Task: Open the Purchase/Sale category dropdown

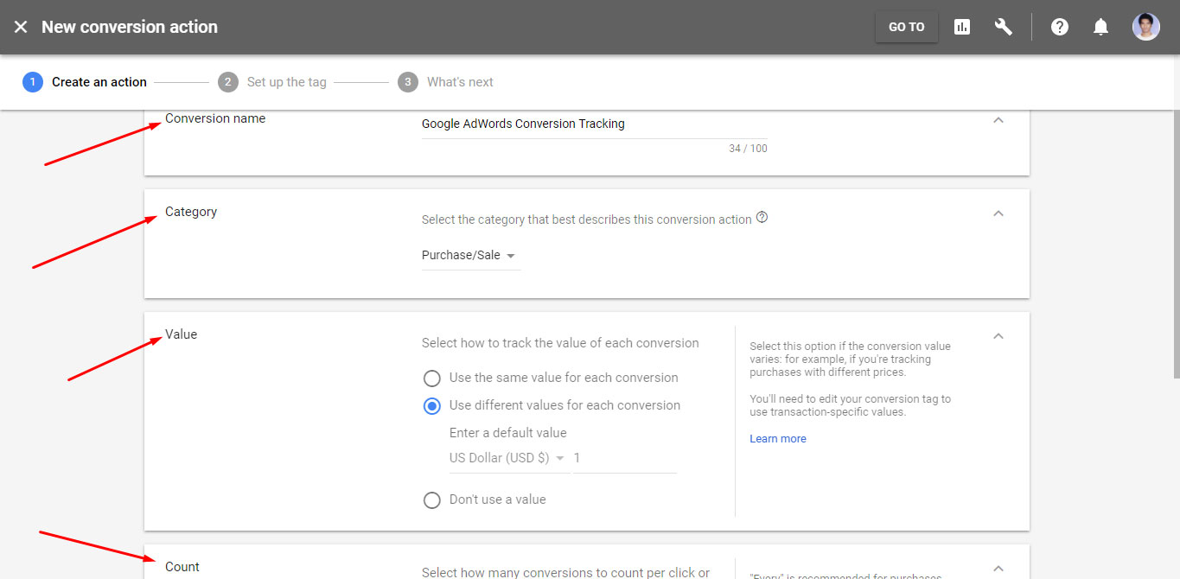Action: click(x=469, y=256)
